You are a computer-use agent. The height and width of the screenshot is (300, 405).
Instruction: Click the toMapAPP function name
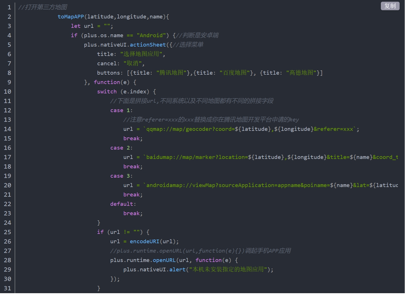click(x=71, y=16)
